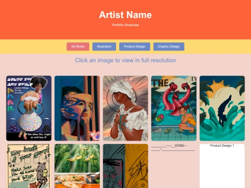Open the shoe advertisement poster image
The width and height of the screenshot is (251, 188).
point(29,108)
